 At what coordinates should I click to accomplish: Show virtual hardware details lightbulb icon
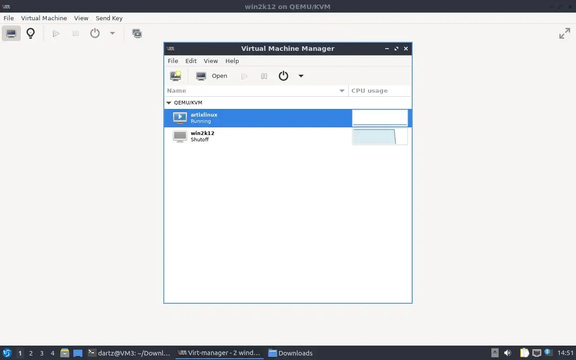coord(31,33)
